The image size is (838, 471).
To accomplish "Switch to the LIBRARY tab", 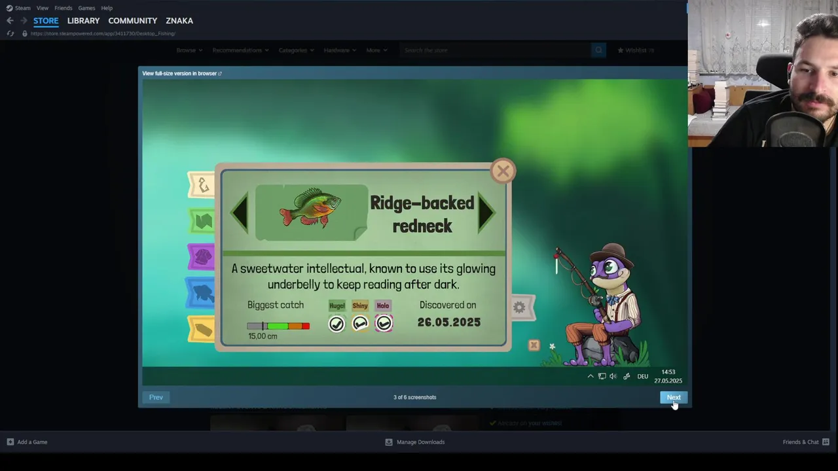I will pos(83,21).
